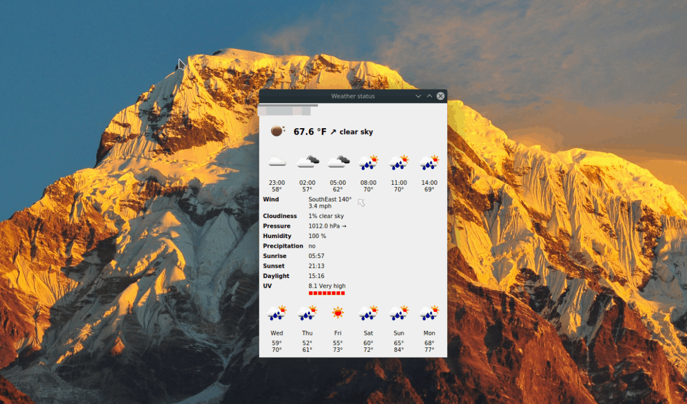The image size is (687, 404).
Task: Click the 14:00 time label
Action: click(429, 183)
